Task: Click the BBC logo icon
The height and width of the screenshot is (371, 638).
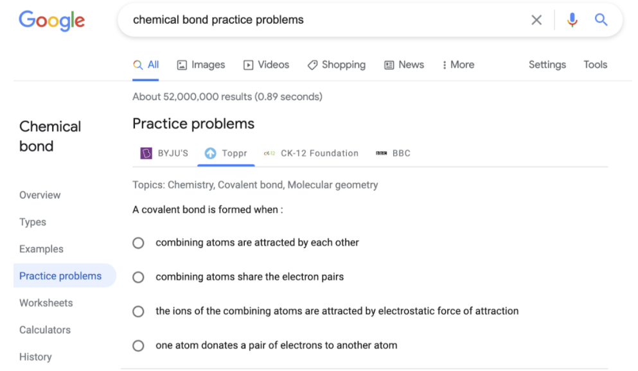Action: tap(382, 153)
